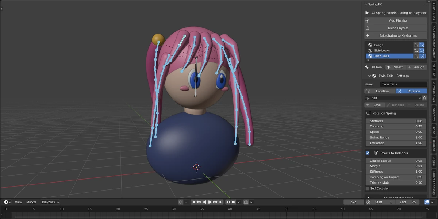Play the animation forward
Viewport: 438px width, 219px height.
[210, 202]
